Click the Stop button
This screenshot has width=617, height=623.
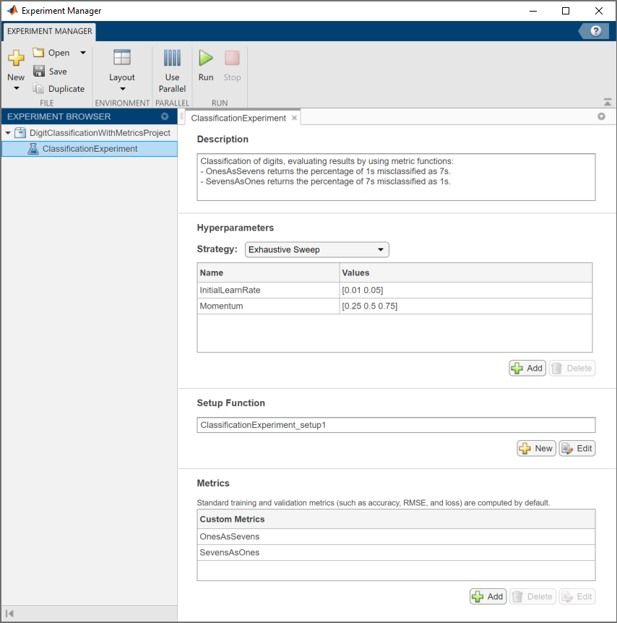[x=232, y=66]
